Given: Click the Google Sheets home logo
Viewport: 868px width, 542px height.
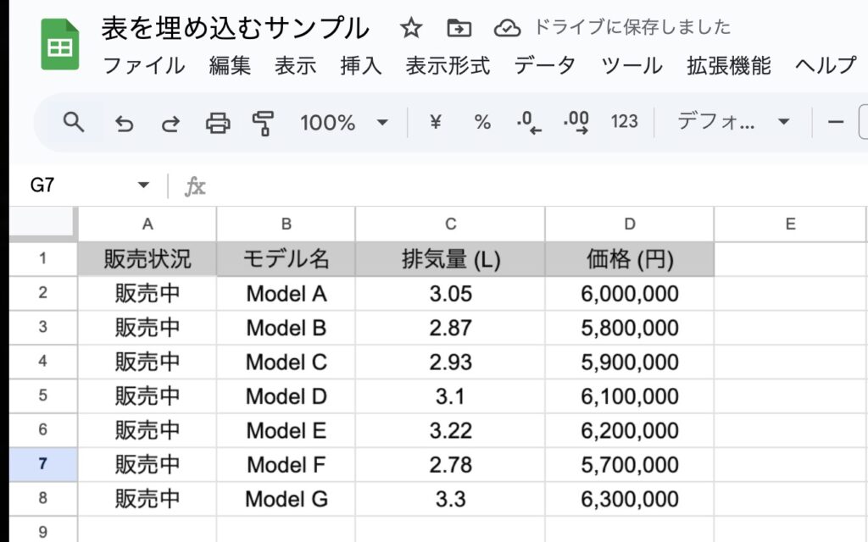Looking at the screenshot, I should pos(59,46).
